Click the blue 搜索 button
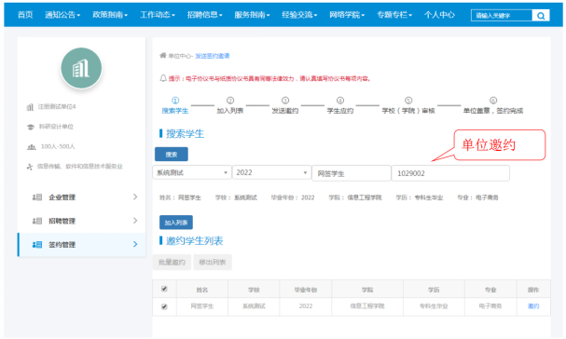Viewport: 566px width, 339px height. click(171, 155)
